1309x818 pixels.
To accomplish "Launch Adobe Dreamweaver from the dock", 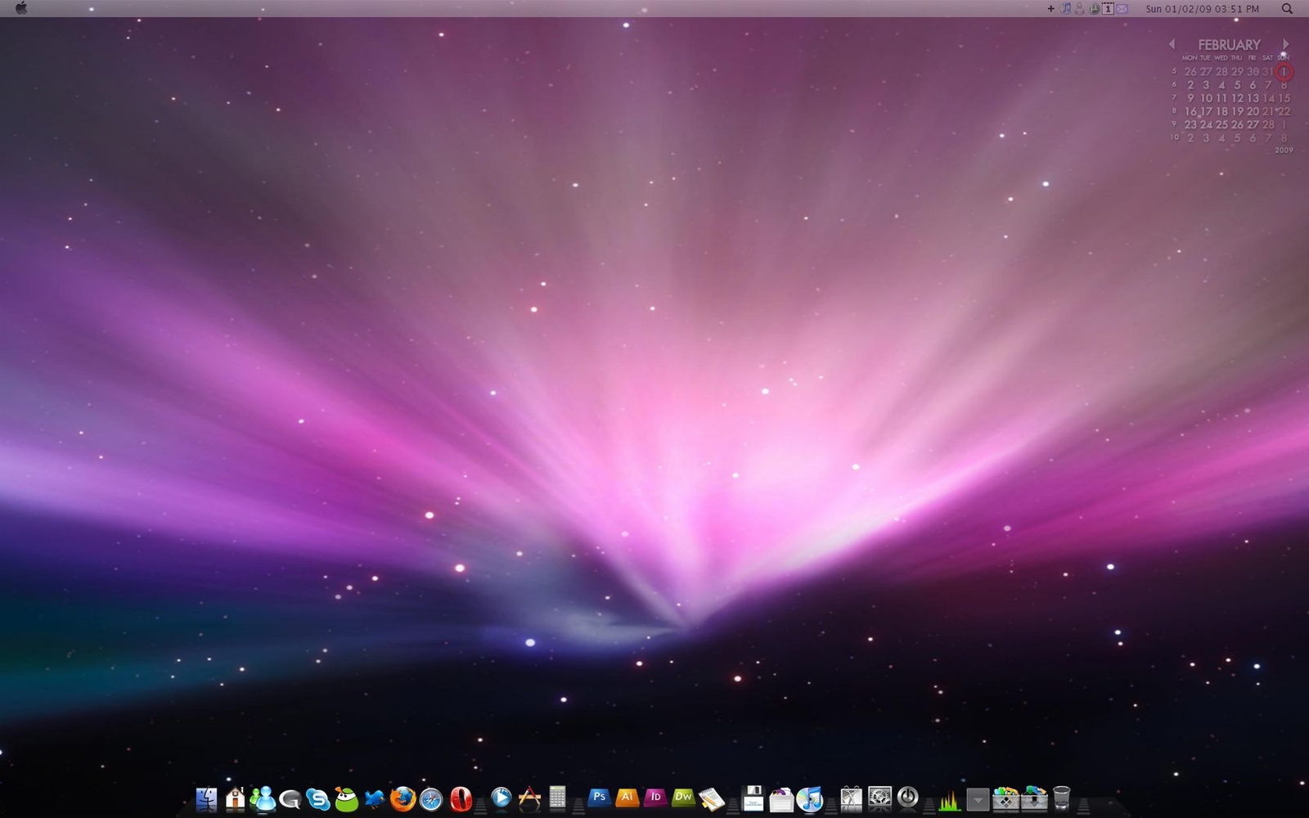I will (x=683, y=797).
